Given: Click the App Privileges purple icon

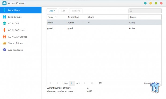Looking at the screenshot, I should click(x=5, y=50).
